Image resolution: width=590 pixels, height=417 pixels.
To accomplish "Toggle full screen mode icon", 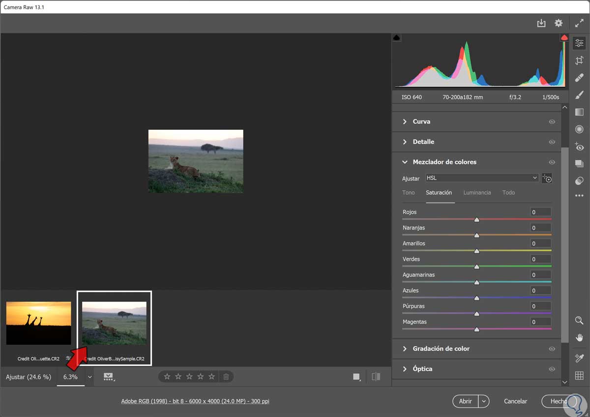I will (579, 23).
